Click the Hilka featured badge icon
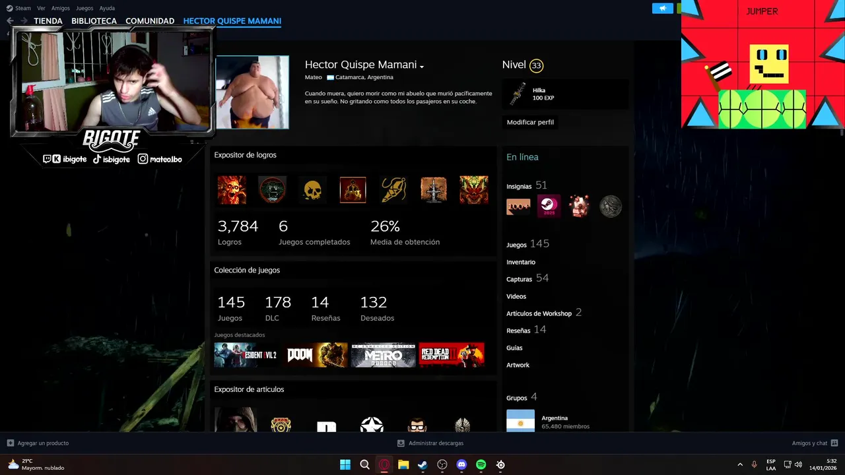 click(x=518, y=94)
